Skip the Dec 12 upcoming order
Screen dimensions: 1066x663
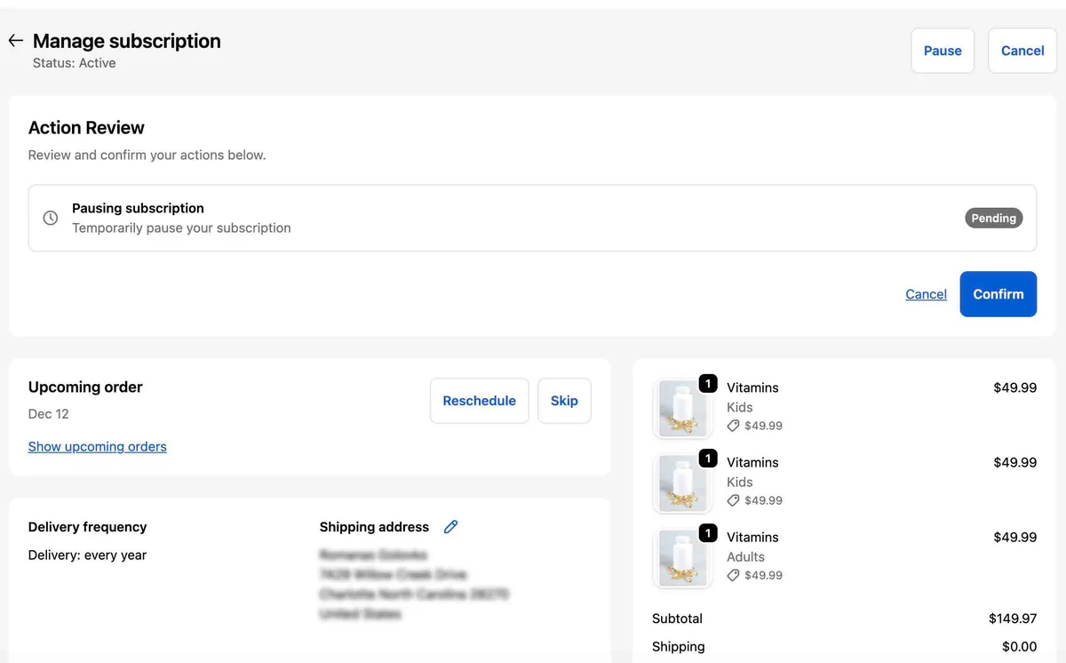tap(564, 401)
